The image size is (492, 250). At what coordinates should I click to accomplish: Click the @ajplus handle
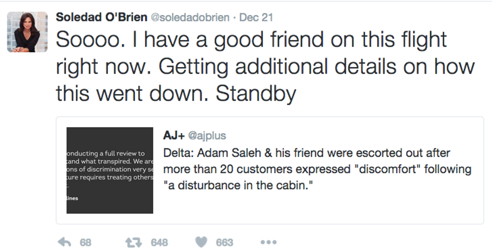[x=207, y=135]
